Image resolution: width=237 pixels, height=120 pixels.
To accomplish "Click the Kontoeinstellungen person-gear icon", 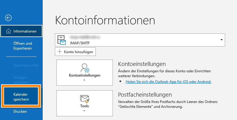I will [85, 68].
